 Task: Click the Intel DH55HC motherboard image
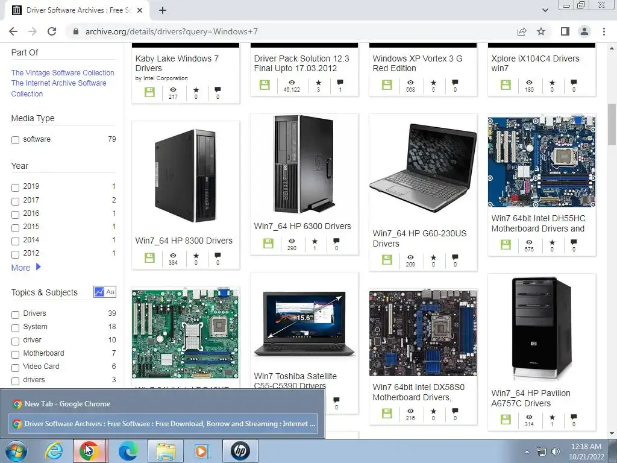tap(542, 161)
